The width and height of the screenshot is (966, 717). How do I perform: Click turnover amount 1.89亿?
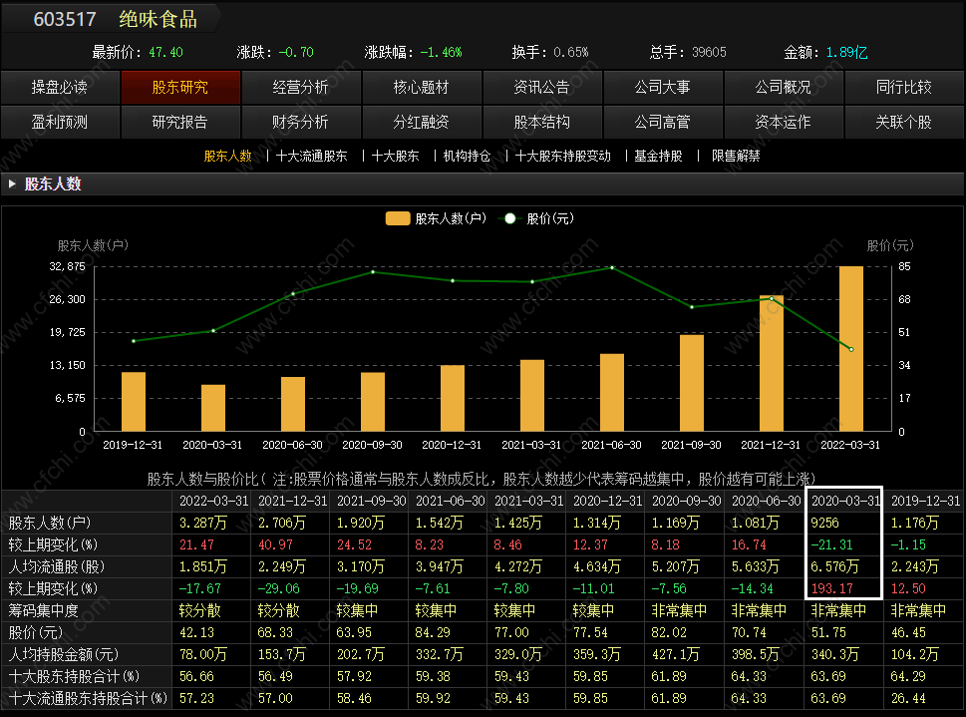coord(846,53)
